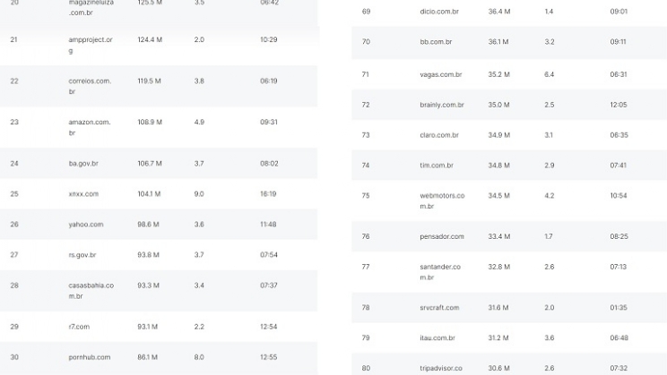Click rank number 78 for srvcraft.com
The image size is (667, 375).
click(366, 308)
